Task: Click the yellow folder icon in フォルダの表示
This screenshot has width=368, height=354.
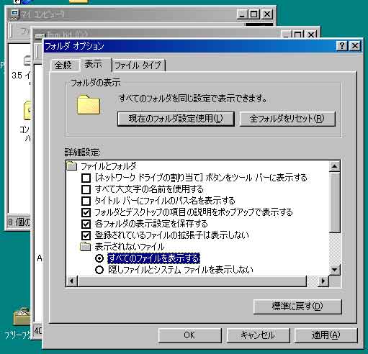Action: 89,105
